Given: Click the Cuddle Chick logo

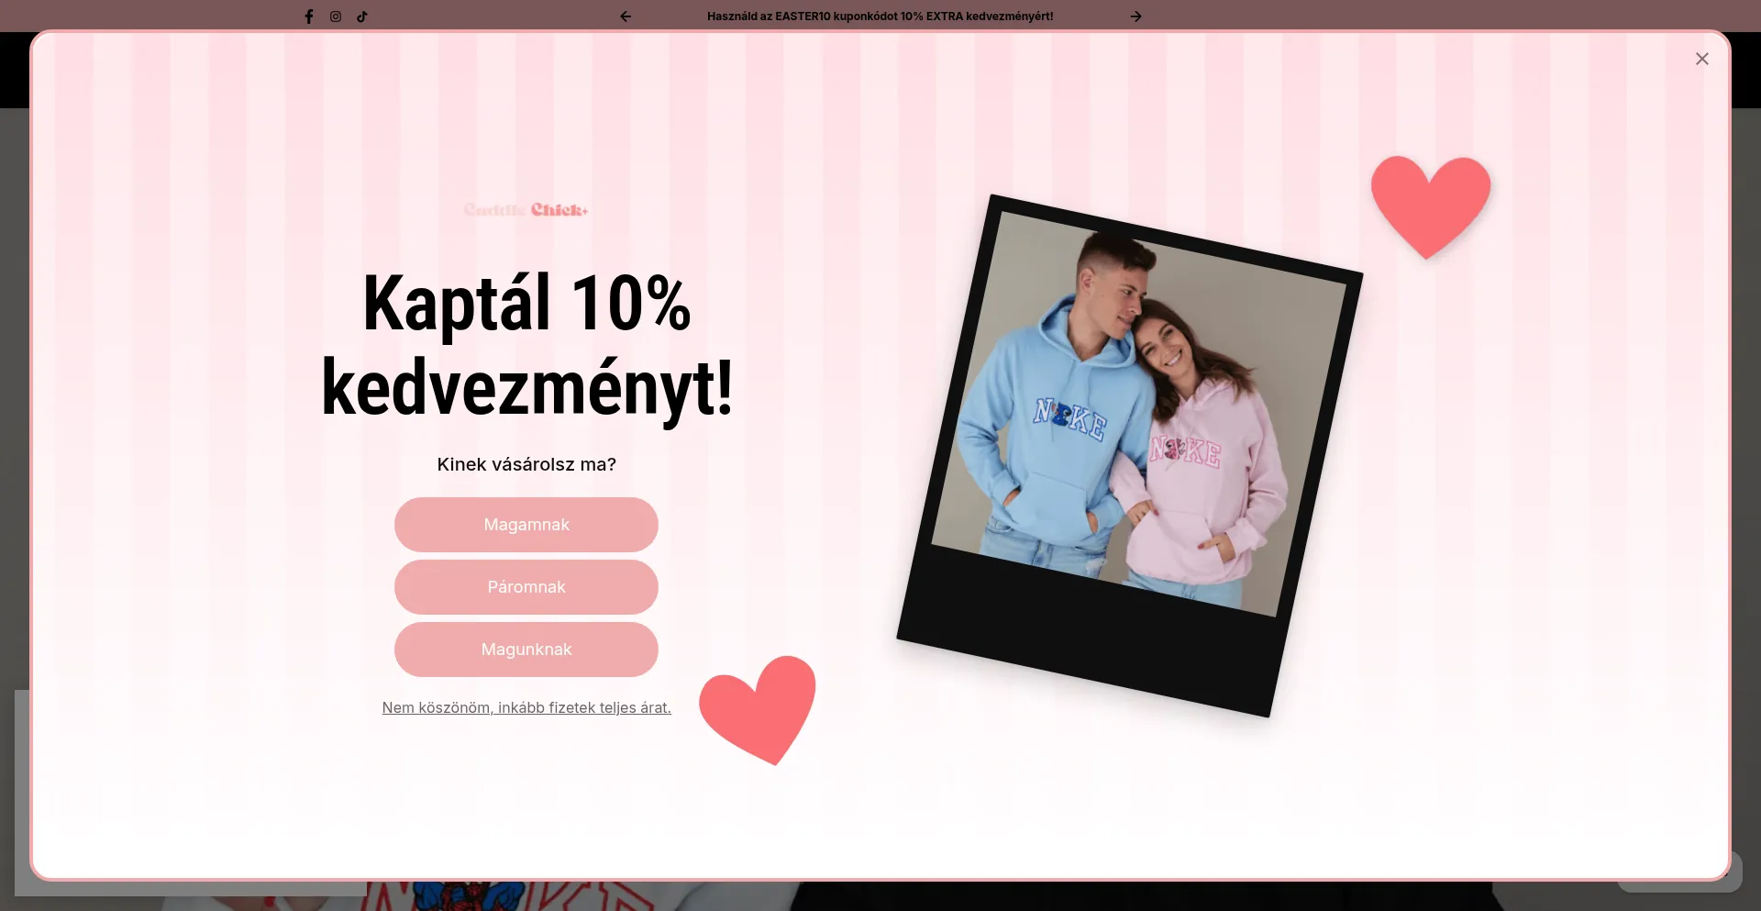Looking at the screenshot, I should click(526, 210).
